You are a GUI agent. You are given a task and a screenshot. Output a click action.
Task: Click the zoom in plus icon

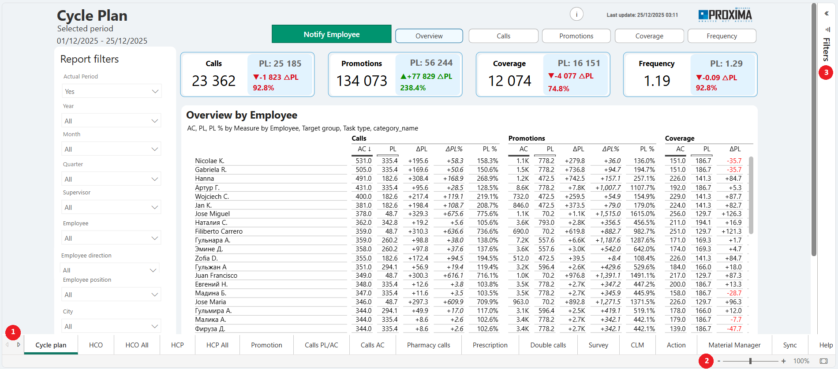[x=783, y=361]
